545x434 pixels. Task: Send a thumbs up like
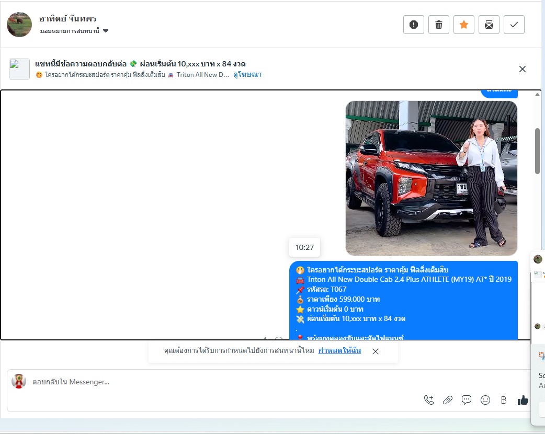[523, 400]
